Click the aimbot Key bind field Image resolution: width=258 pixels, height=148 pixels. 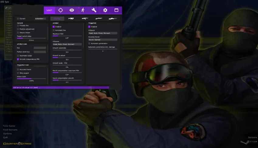(40, 48)
